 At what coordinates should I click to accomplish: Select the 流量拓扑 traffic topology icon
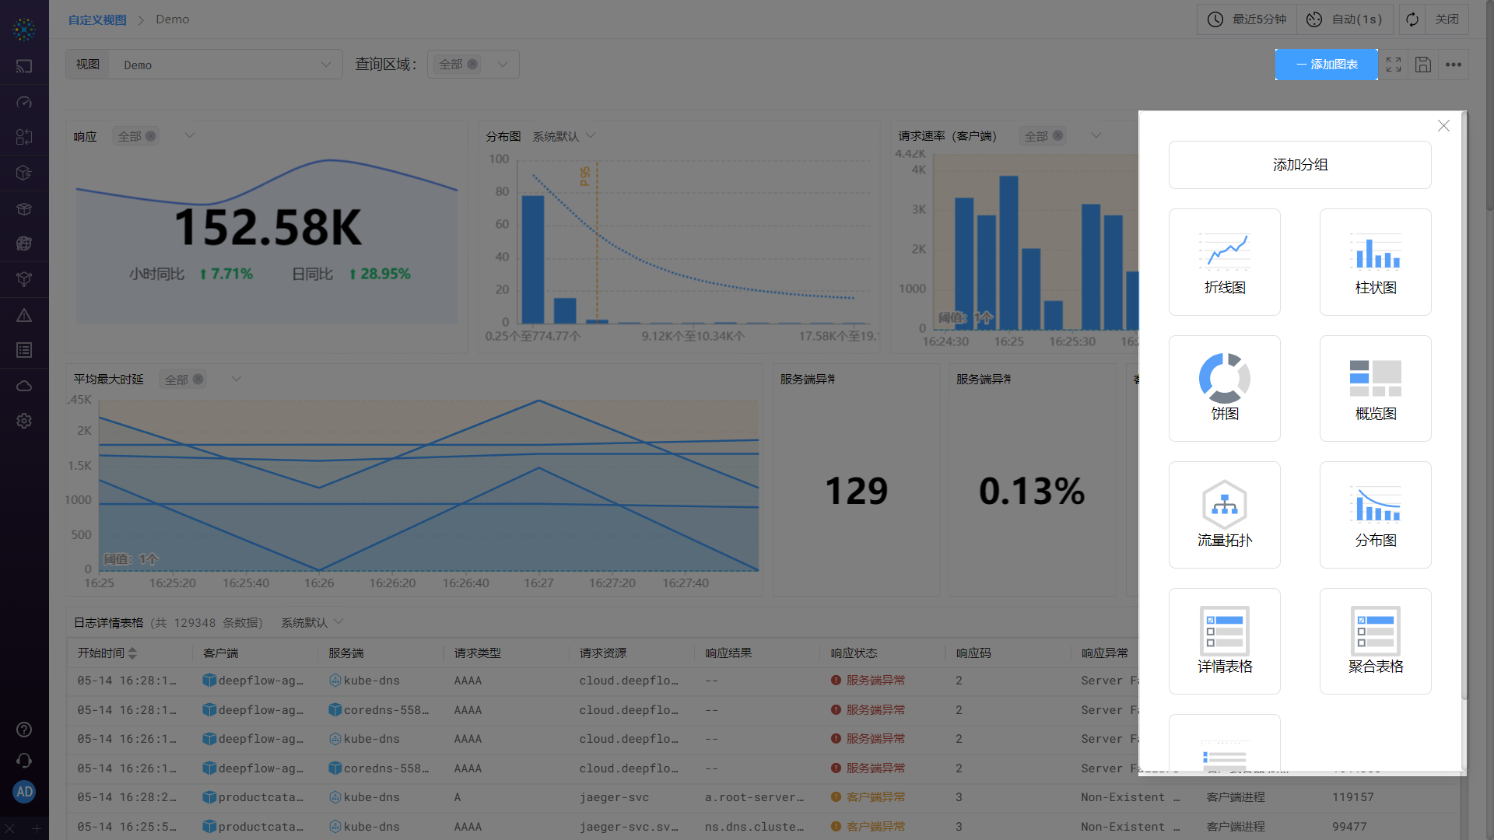(1224, 514)
